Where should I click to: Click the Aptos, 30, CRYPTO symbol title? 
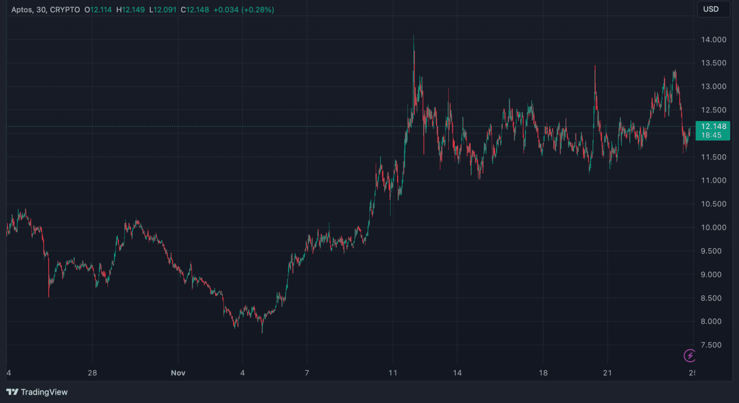[x=45, y=10]
